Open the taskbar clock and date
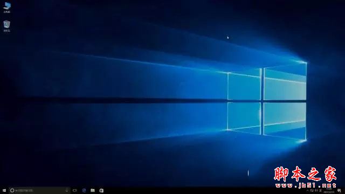 pos(329,191)
